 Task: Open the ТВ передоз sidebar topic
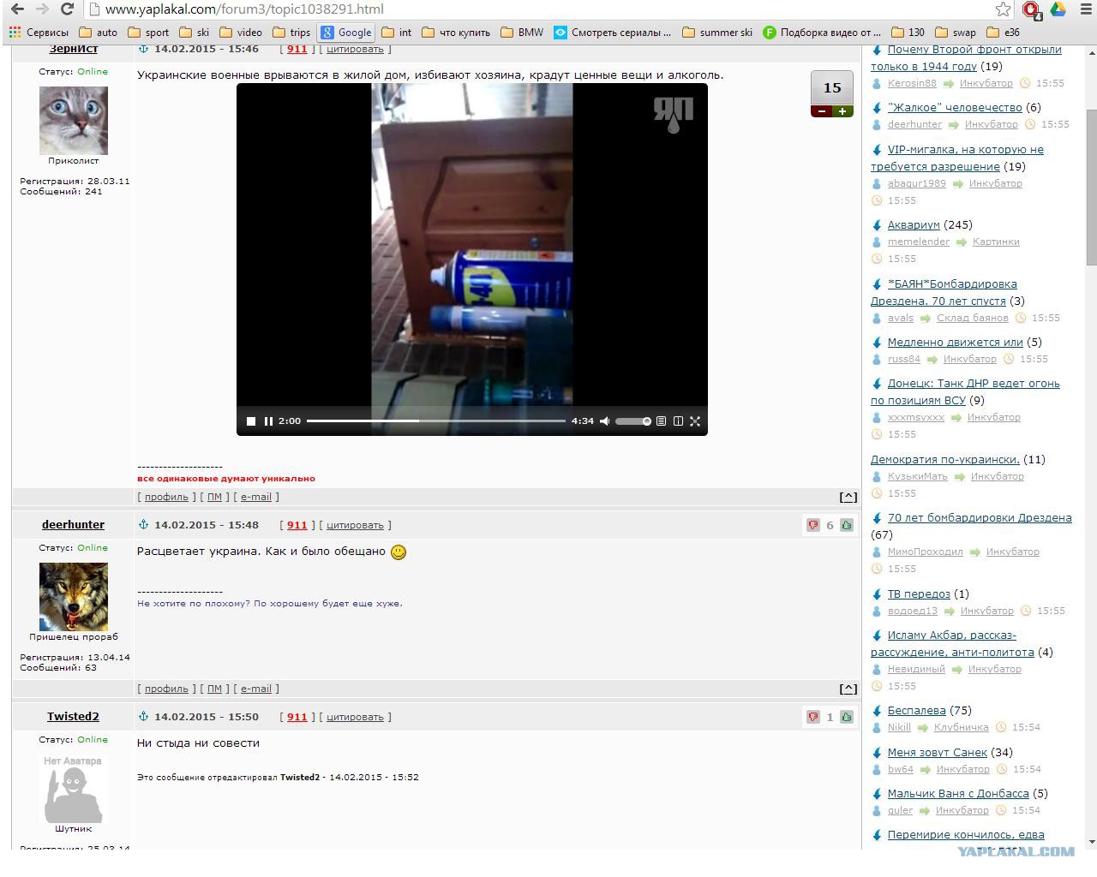(919, 594)
